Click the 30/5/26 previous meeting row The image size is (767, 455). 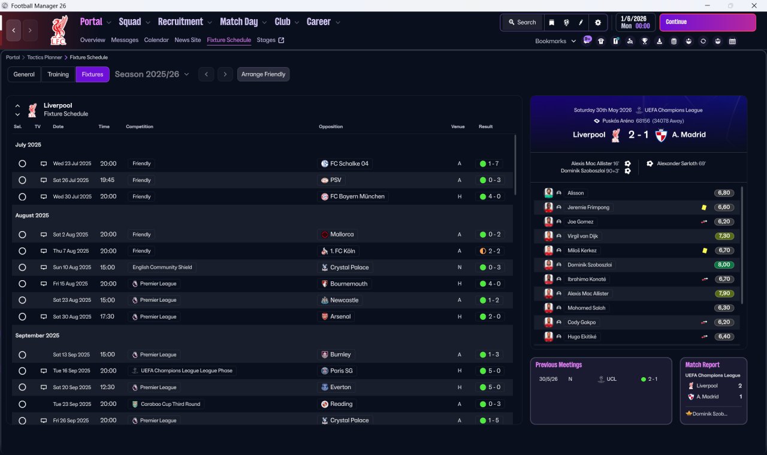601,379
